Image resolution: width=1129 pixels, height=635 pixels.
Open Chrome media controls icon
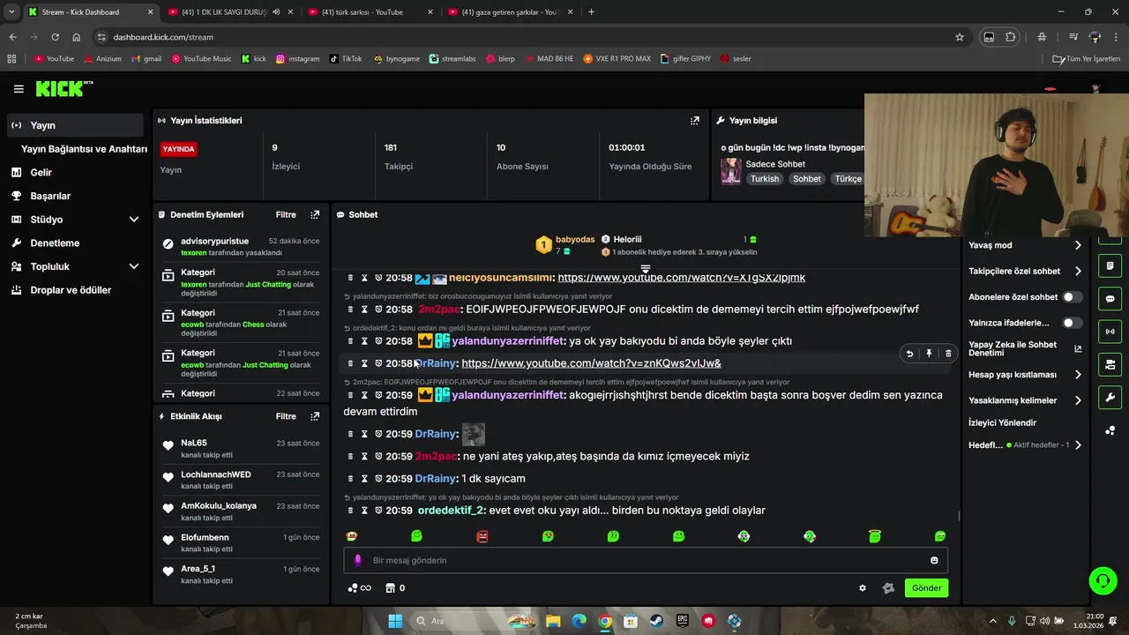[x=1073, y=37]
